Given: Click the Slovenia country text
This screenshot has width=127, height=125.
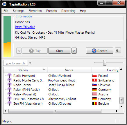Looking at the screenshot, I should pos(104,85).
